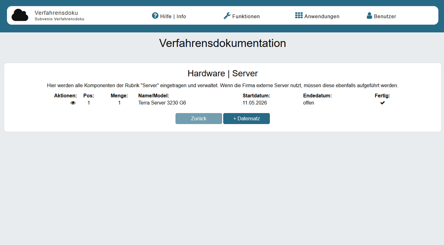
Task: Select the Terra Server 3230 G6 name
Action: click(162, 103)
